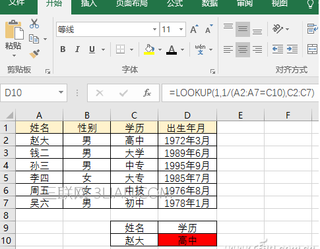
Task: Decrease font size with small A
Action: [208, 29]
